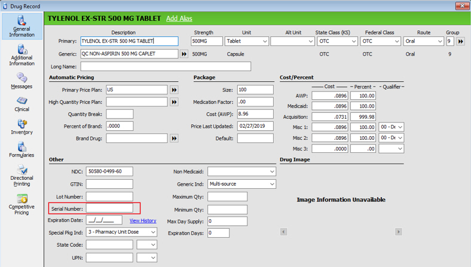Click the Max Day Supply field

coord(227,222)
